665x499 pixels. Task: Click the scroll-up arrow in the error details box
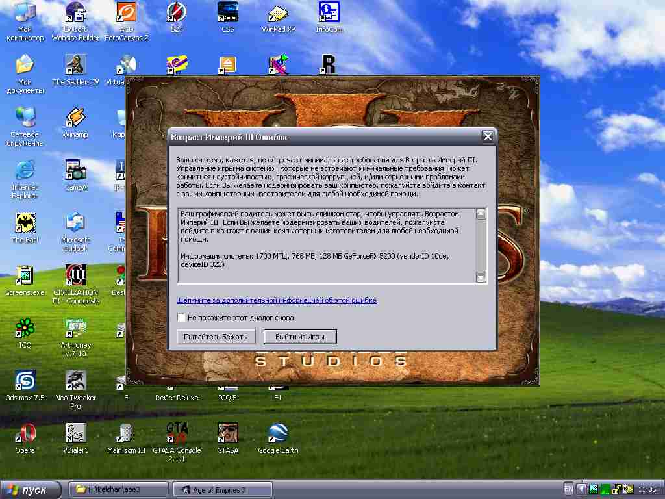[x=481, y=214]
